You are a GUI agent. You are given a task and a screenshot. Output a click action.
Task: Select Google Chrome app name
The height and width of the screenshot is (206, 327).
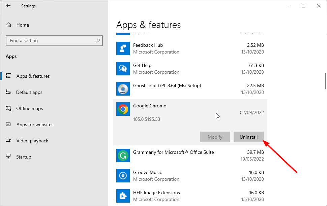coord(150,106)
